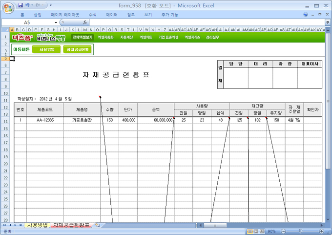Image resolution: width=332 pixels, height=235 pixels.
Task: Click the Office button logo
Action: 7,6
